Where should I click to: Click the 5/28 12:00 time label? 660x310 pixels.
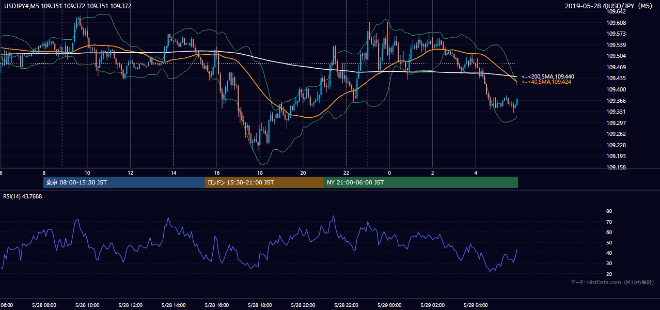(130, 305)
